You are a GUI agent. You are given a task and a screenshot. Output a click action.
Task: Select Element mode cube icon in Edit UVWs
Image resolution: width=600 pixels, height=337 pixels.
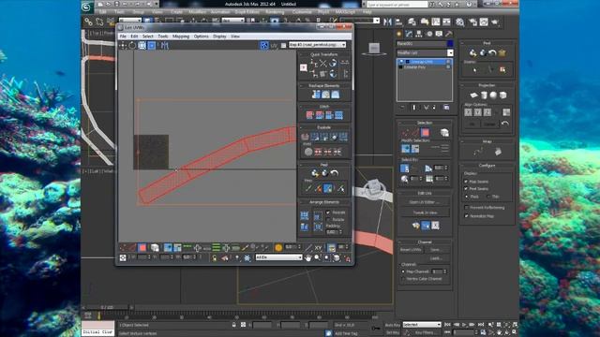tap(155, 247)
